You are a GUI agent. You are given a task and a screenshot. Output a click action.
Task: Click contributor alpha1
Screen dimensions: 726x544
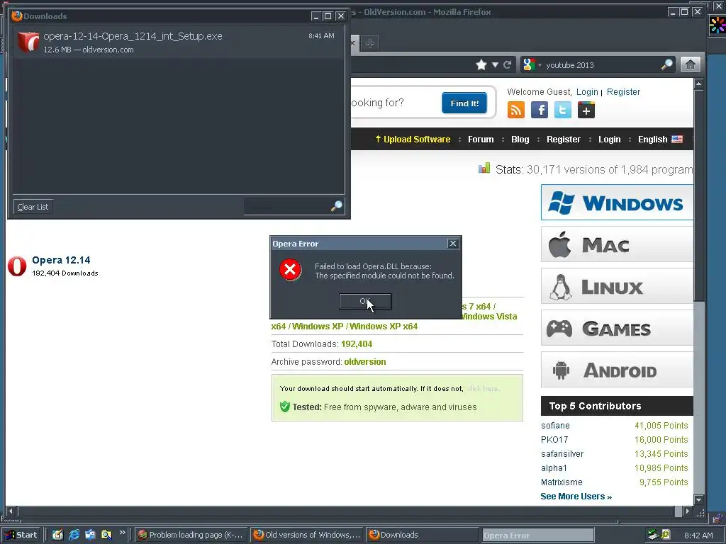pyautogui.click(x=554, y=468)
